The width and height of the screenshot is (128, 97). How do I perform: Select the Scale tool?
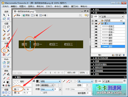[x=4, y=19]
